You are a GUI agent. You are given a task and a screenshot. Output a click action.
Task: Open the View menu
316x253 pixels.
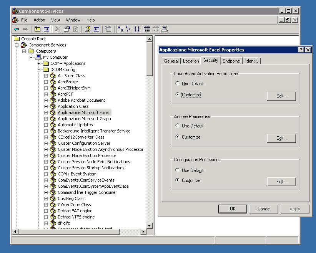point(55,20)
